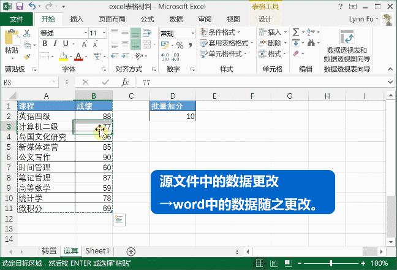Switch to the 页面布局 ribbon tab

(x=112, y=19)
